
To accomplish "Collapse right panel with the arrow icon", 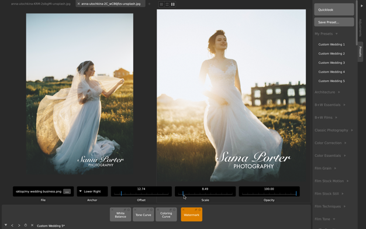I will (x=362, y=6).
